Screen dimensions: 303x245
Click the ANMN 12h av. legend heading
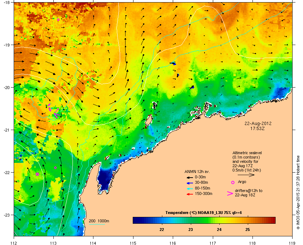point(197,171)
